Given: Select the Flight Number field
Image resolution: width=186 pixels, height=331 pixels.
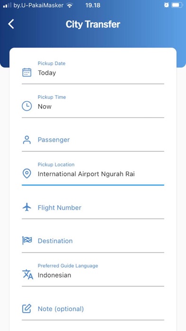Looking at the screenshot, I should coord(93,207).
